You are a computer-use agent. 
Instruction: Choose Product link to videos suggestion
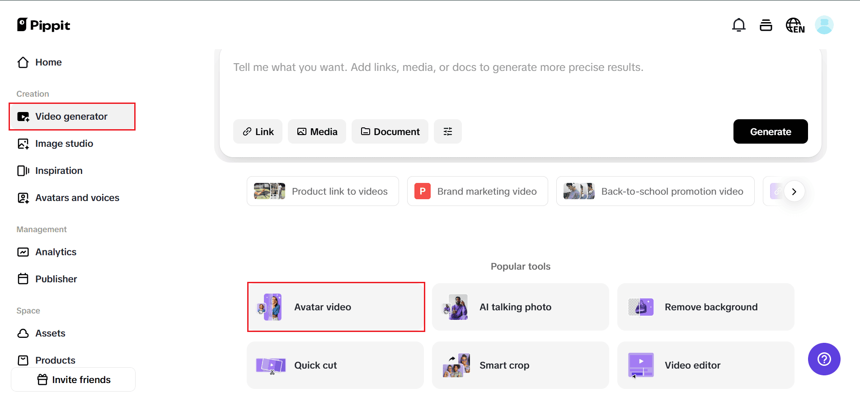[323, 191]
